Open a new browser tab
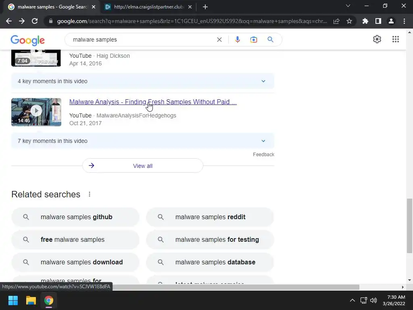Screen dimensions: 413x310 [x=205, y=7]
